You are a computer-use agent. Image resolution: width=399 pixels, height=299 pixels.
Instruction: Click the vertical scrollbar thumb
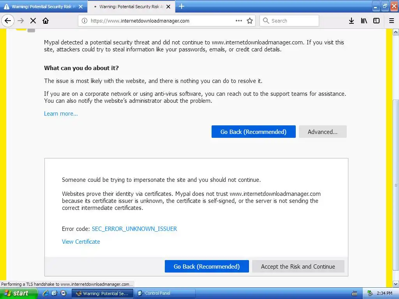point(396,186)
